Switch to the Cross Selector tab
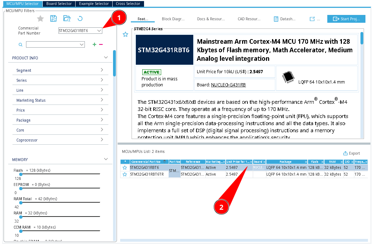 pyautogui.click(x=128, y=4)
